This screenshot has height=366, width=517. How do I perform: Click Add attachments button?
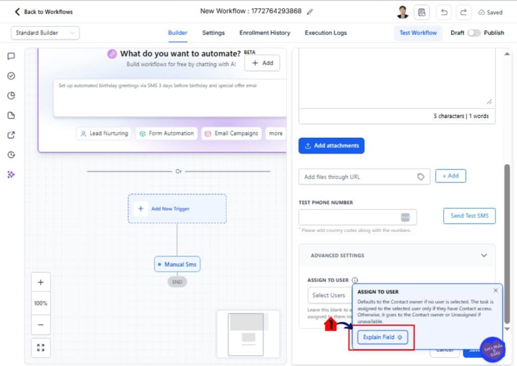331,146
